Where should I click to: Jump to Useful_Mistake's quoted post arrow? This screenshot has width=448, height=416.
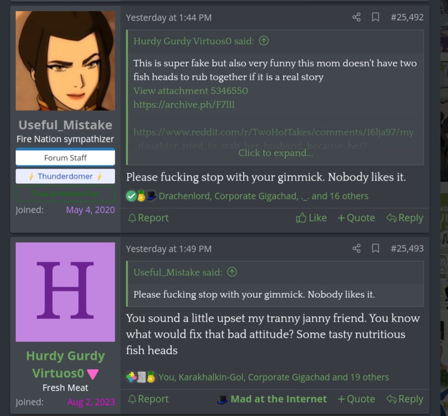[232, 272]
